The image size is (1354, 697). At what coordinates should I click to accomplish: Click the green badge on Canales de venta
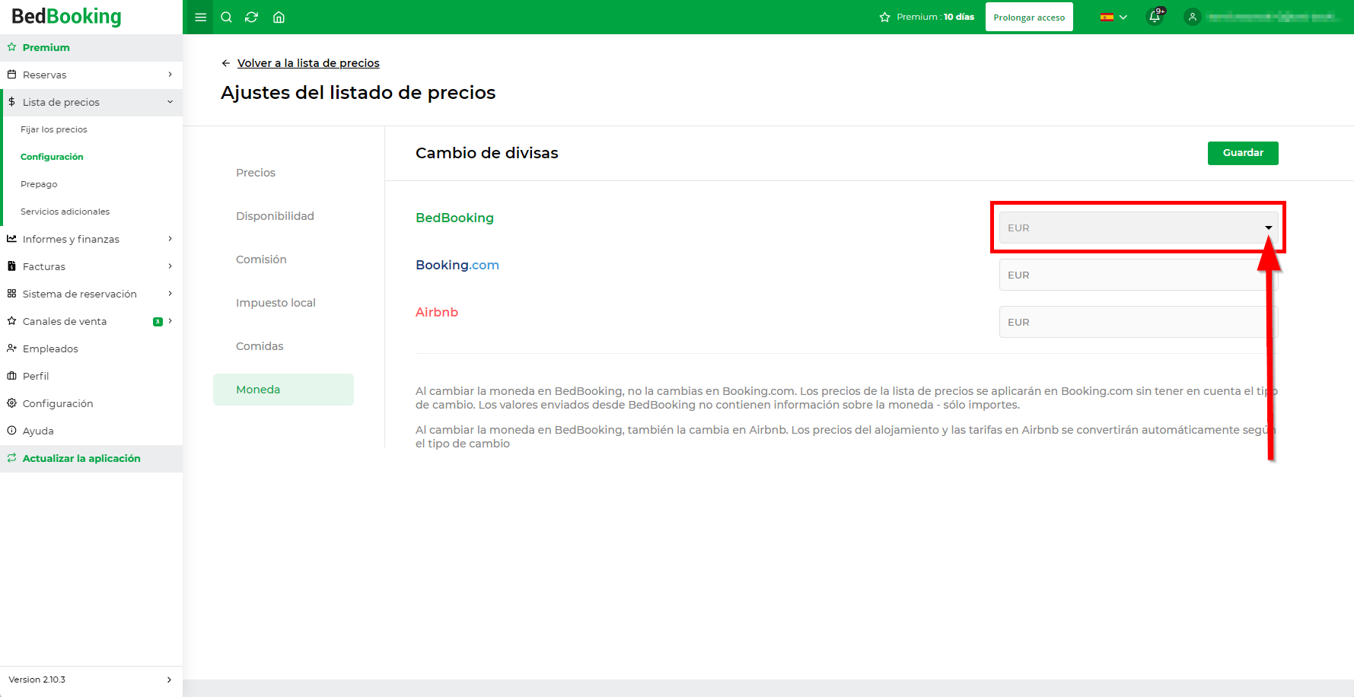pos(158,322)
